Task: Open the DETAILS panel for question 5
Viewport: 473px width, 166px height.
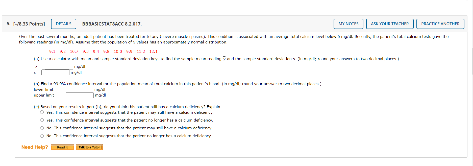Action: coord(63,24)
